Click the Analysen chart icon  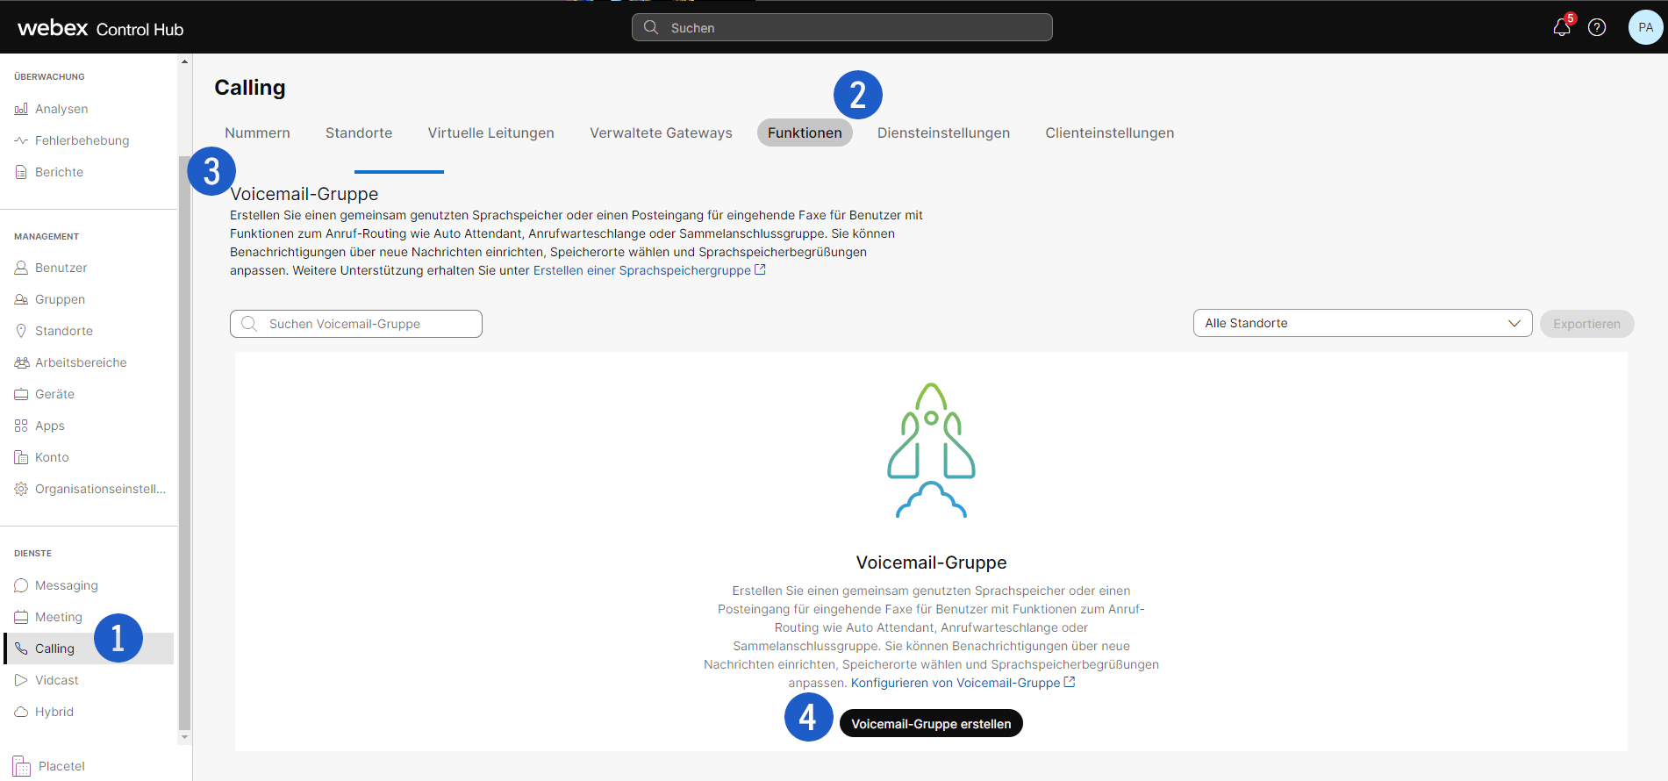coord(21,109)
